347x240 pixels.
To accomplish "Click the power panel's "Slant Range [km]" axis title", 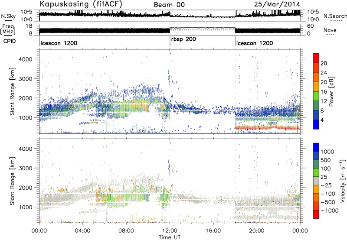I will point(12,91).
